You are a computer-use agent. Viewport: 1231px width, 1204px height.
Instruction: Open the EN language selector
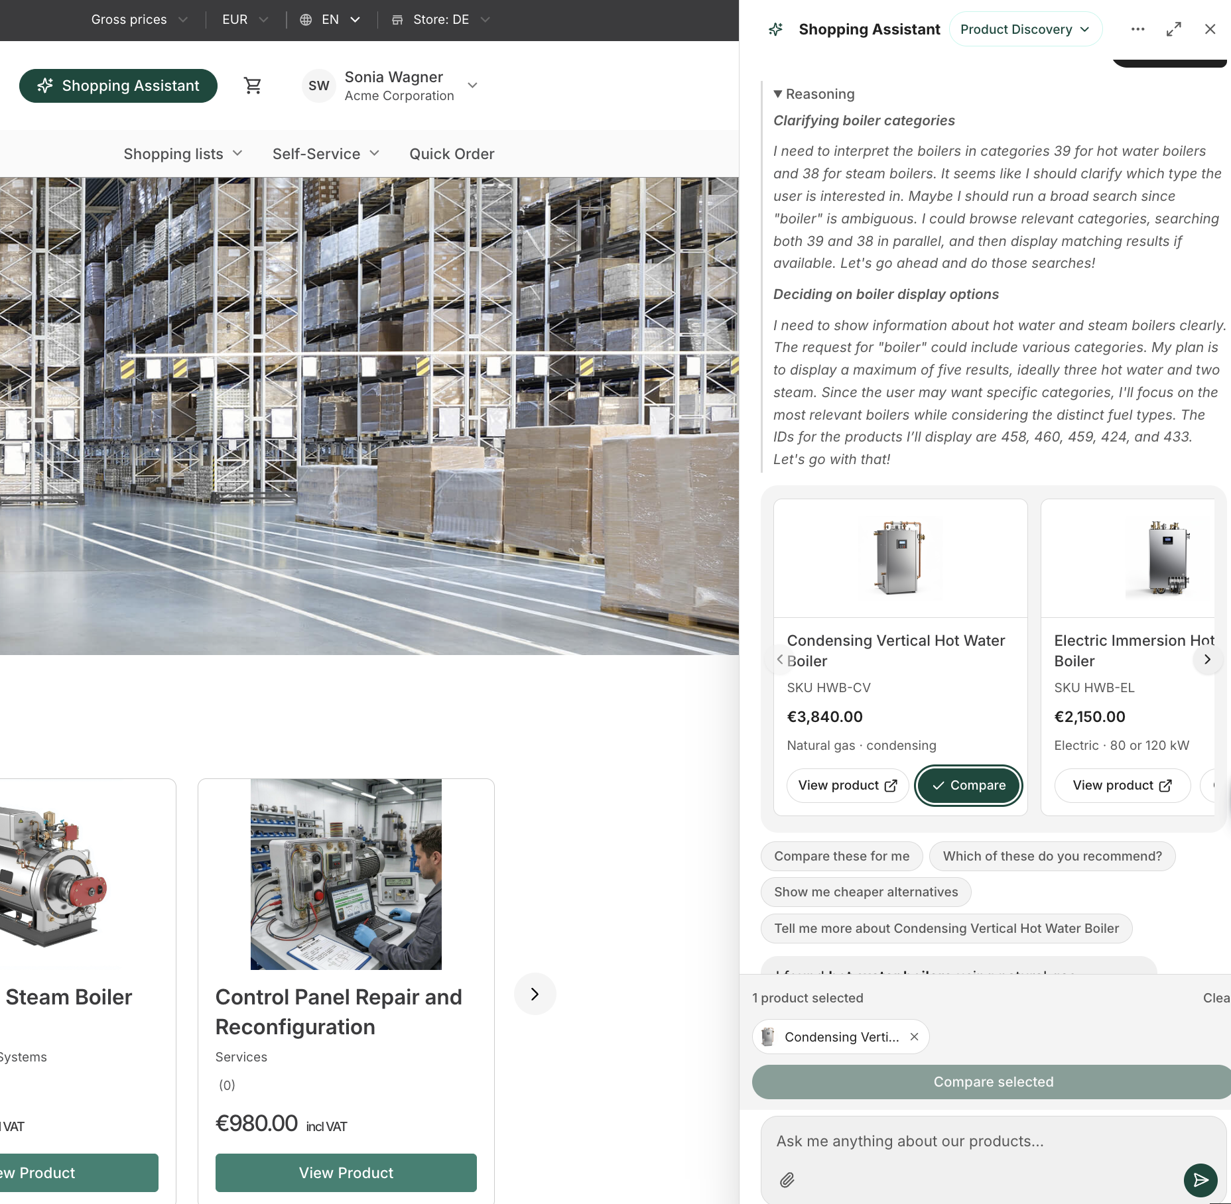tap(330, 20)
